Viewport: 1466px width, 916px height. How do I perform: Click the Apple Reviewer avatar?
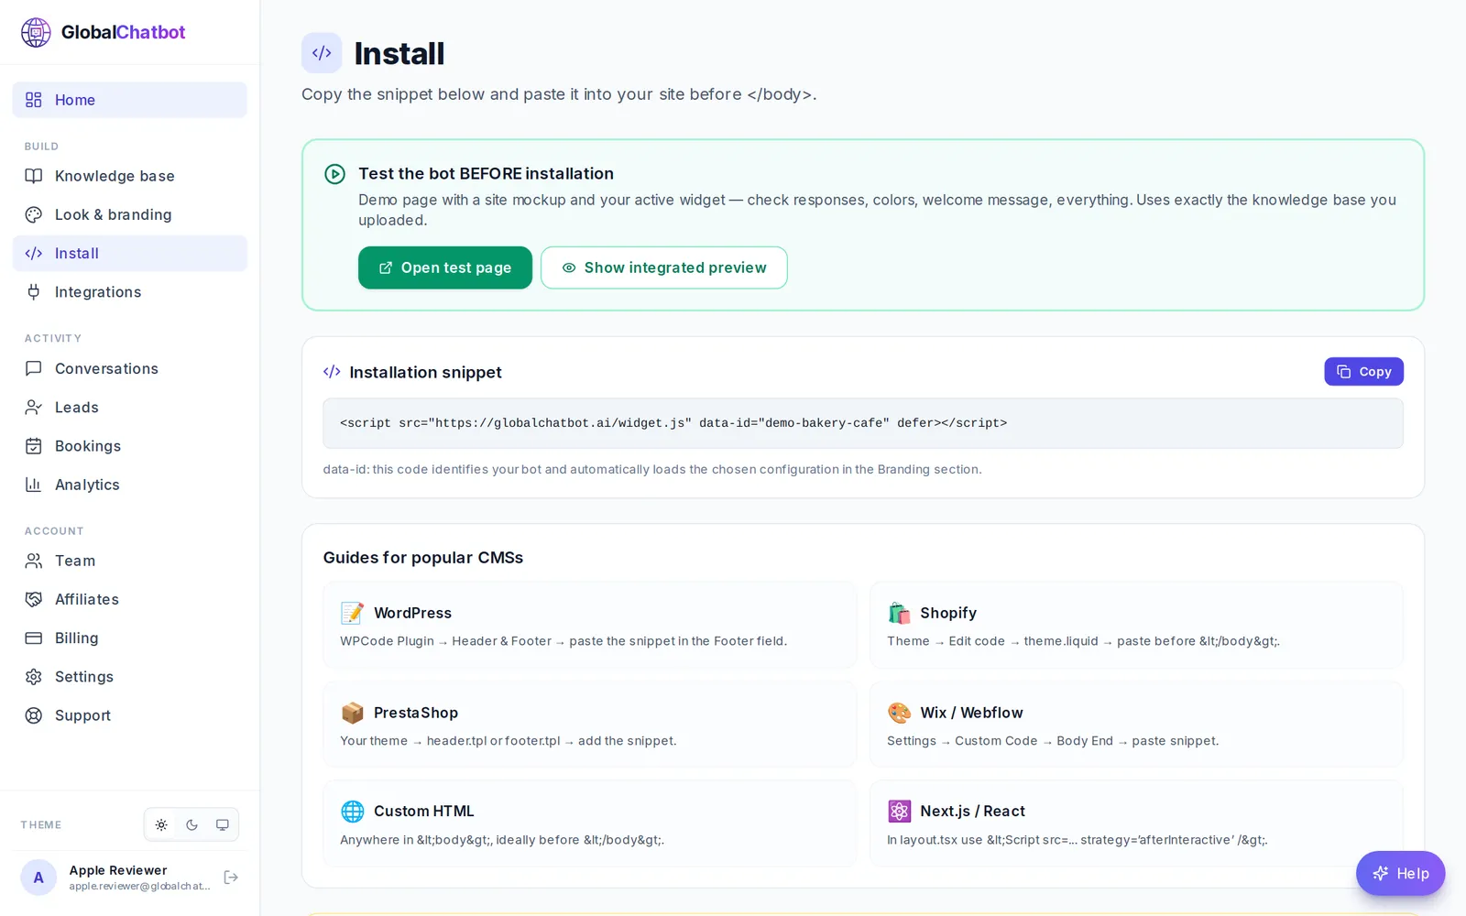[38, 878]
